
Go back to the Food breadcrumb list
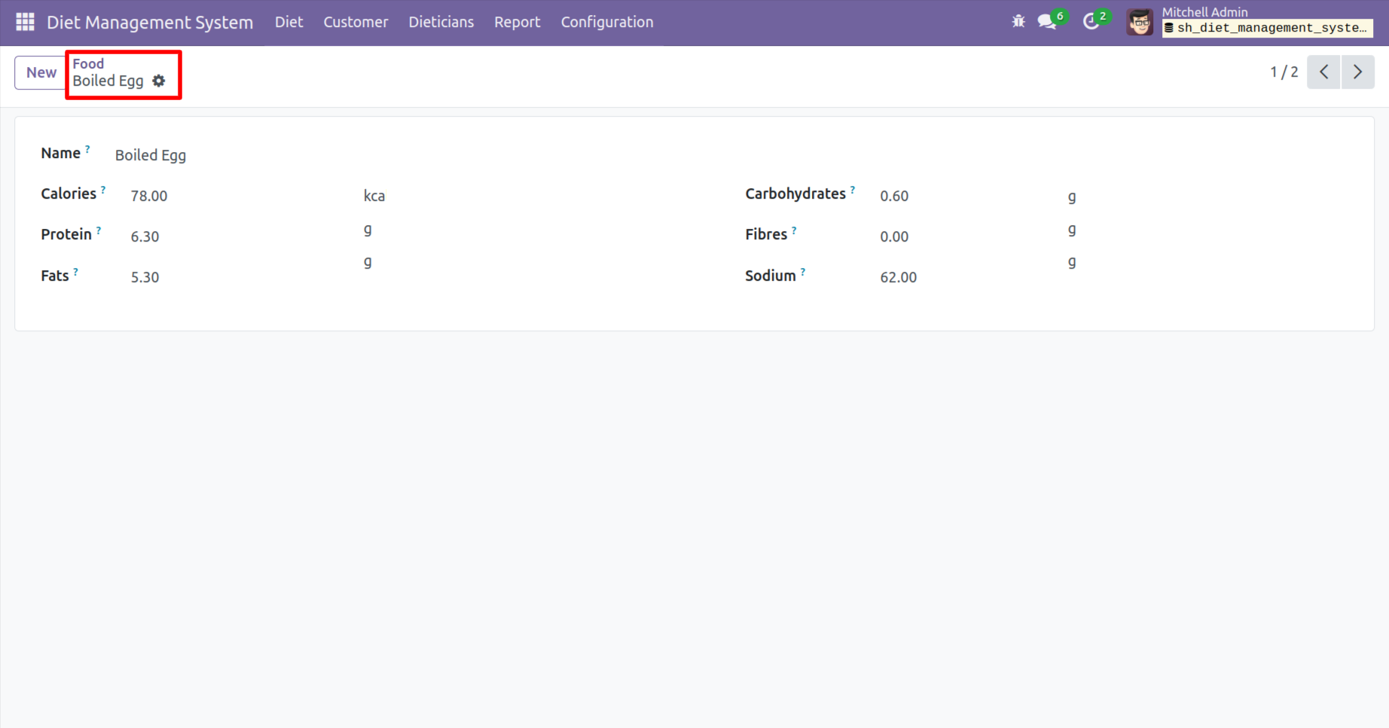coord(88,63)
